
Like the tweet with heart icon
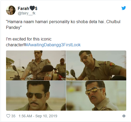click(8, 116)
